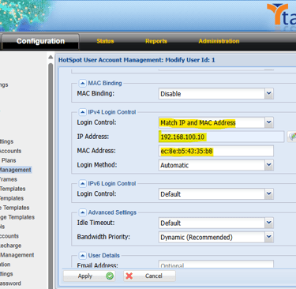The image size is (296, 289).
Task: Select the Recharge sidebar item
Action: click(x=10, y=246)
